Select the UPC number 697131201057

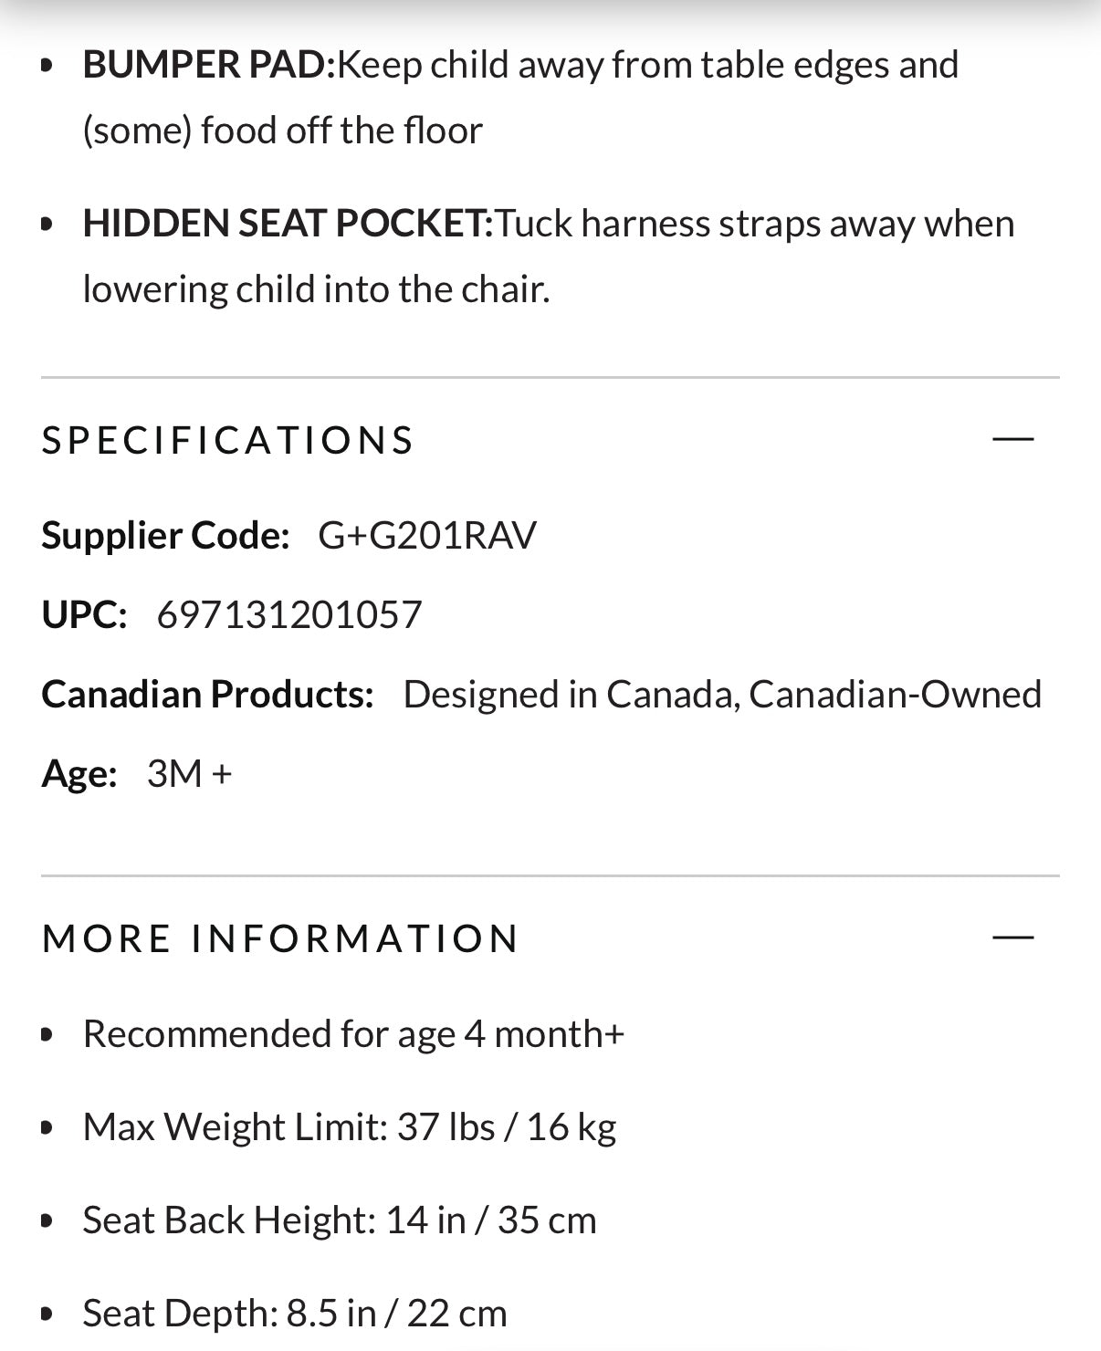pos(289,614)
